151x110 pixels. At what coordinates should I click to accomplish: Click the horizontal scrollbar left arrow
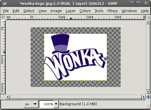8,97
